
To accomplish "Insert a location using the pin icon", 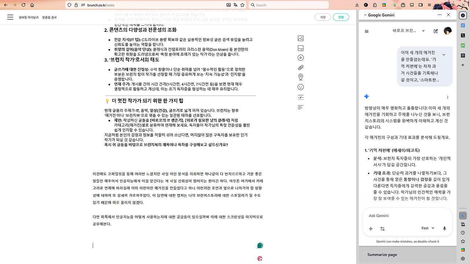I will tap(300, 77).
